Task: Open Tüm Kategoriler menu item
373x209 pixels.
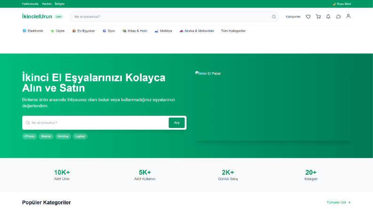Action: click(233, 31)
